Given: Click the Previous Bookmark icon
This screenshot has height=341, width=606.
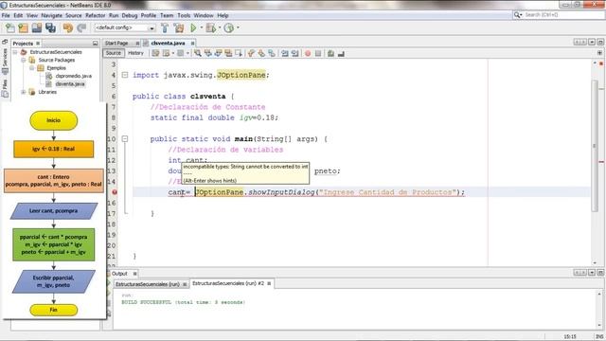Looking at the screenshot, I should tap(251, 53).
